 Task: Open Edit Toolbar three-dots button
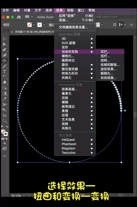pos(5,156)
